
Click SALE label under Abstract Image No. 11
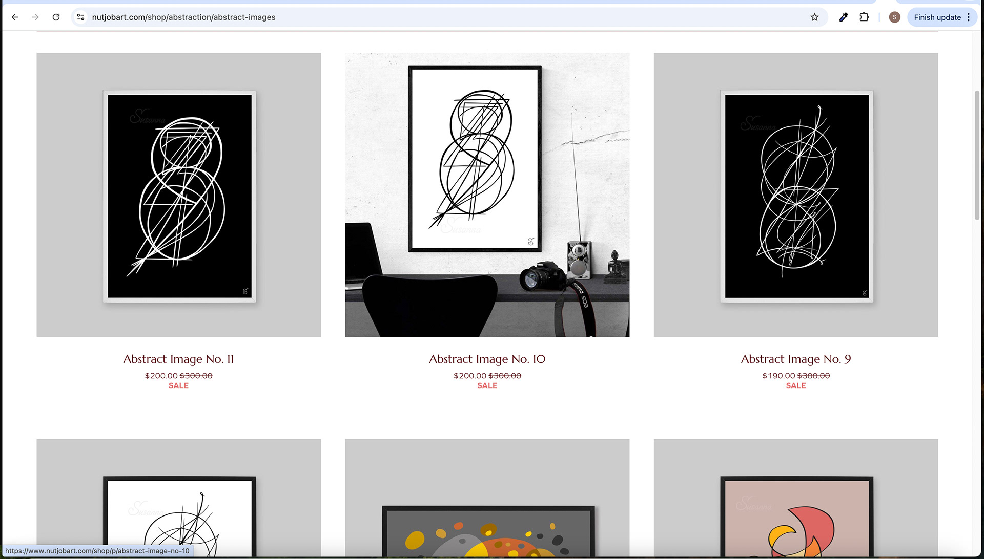[x=178, y=385]
